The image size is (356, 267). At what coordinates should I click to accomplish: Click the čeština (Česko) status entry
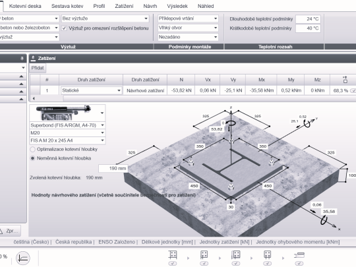31,242
